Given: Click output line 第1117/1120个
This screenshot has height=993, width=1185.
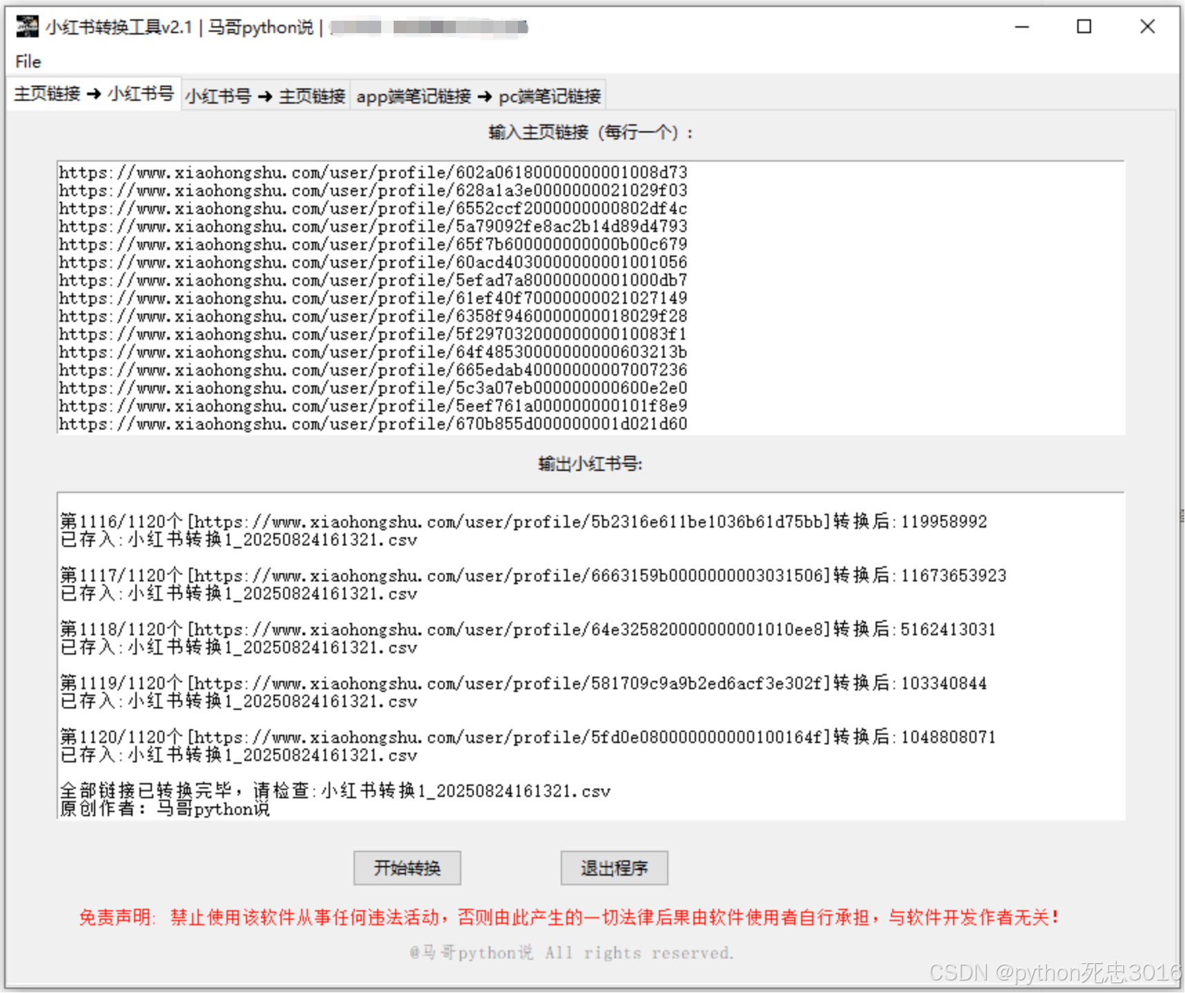Looking at the screenshot, I should click(533, 575).
